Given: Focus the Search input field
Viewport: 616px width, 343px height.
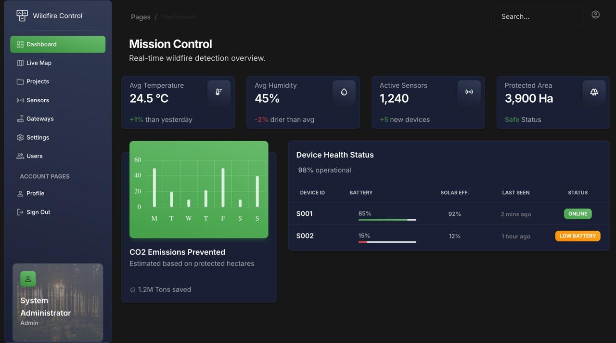Looking at the screenshot, I should point(538,16).
